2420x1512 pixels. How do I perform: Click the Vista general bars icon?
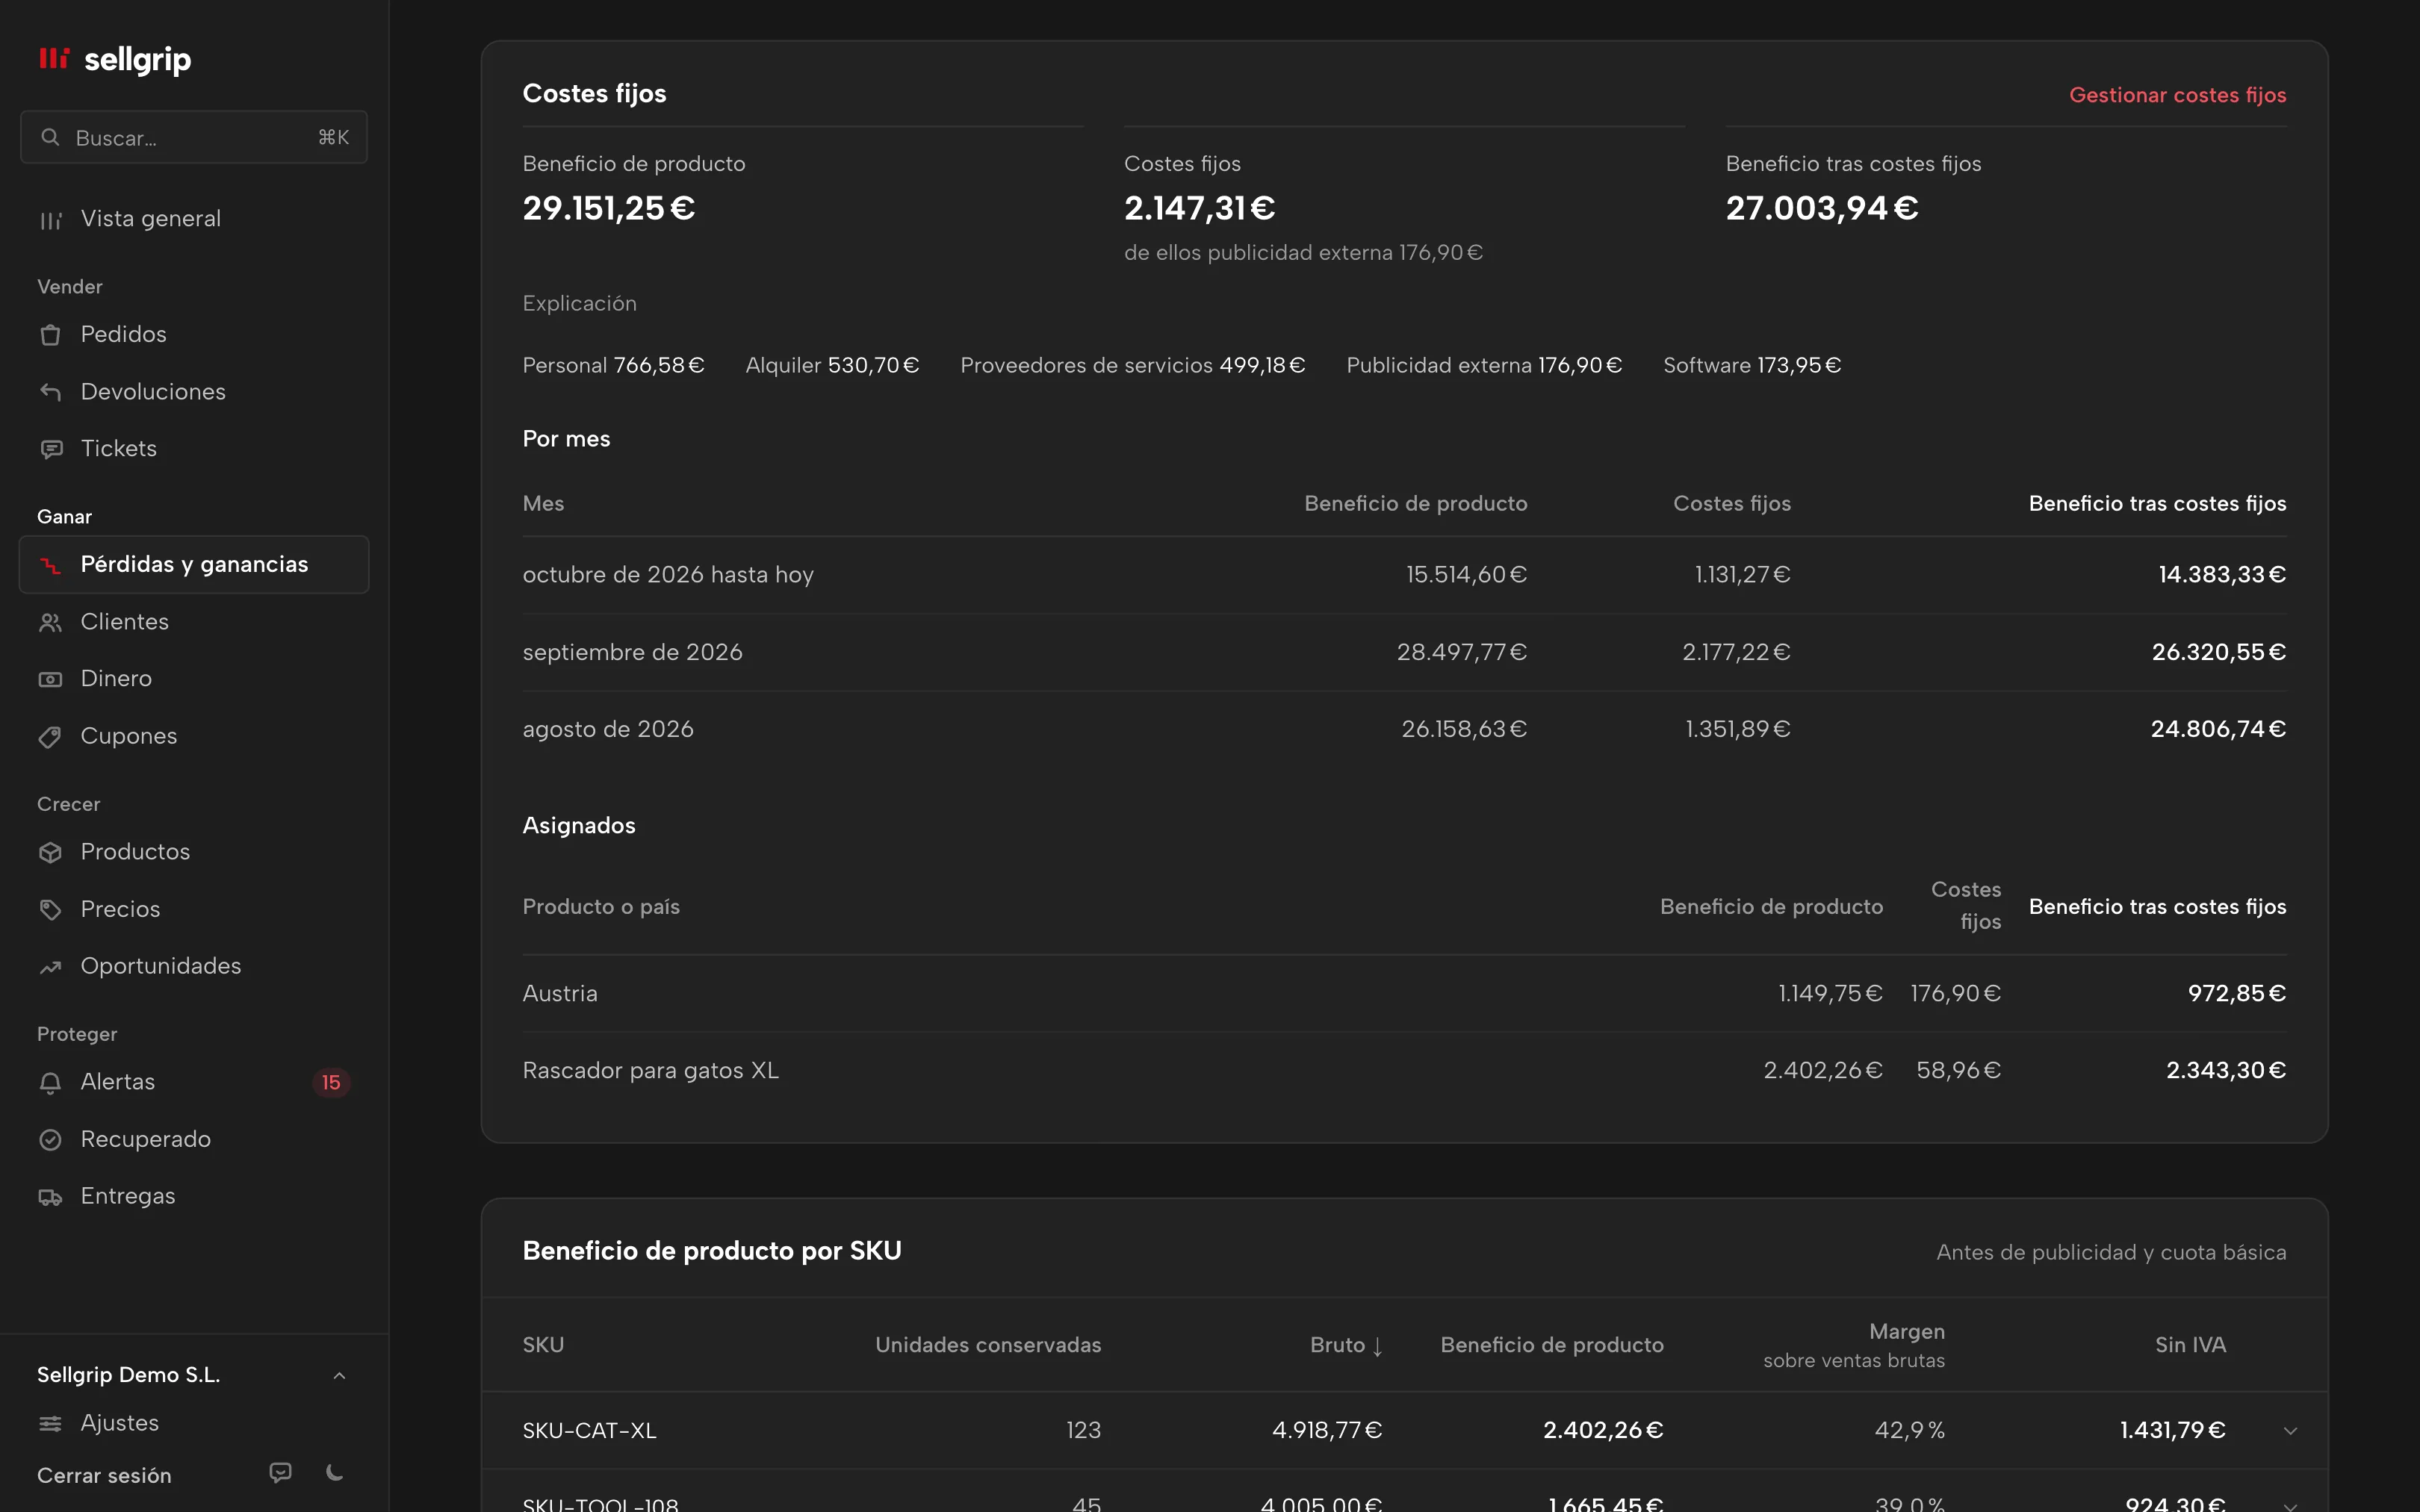point(50,220)
